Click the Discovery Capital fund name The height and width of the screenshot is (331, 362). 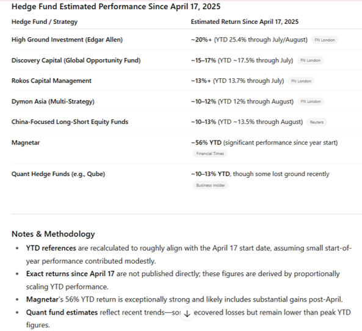pos(76,60)
